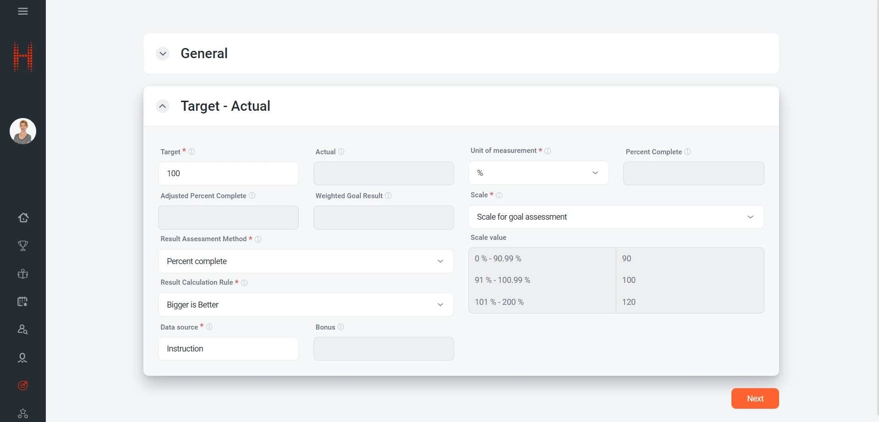Open the hamburger menu in sidebar

tap(23, 11)
